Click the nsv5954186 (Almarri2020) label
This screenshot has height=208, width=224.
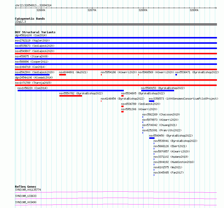coord(119,72)
